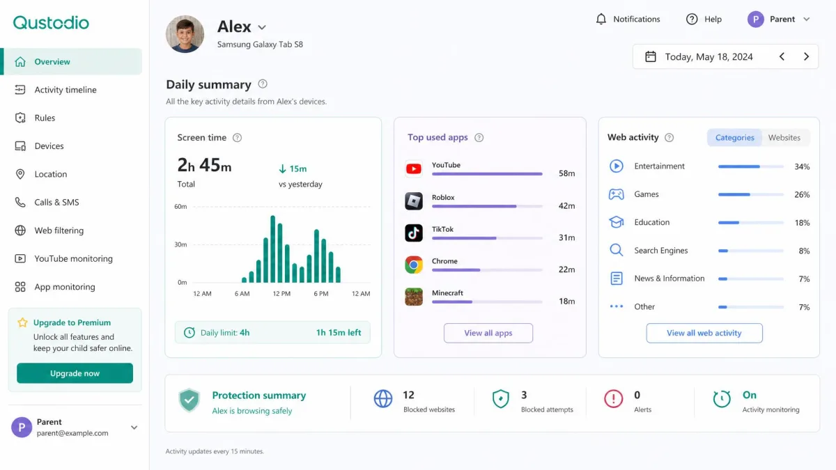Click the Search Engines magnifier icon

tap(617, 250)
